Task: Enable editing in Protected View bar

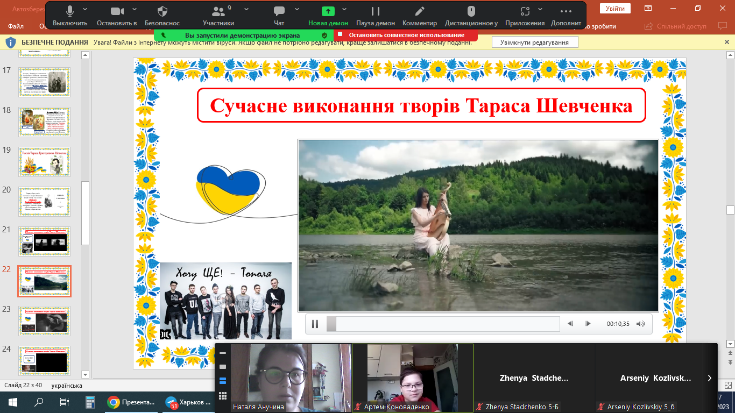Action: pyautogui.click(x=534, y=42)
